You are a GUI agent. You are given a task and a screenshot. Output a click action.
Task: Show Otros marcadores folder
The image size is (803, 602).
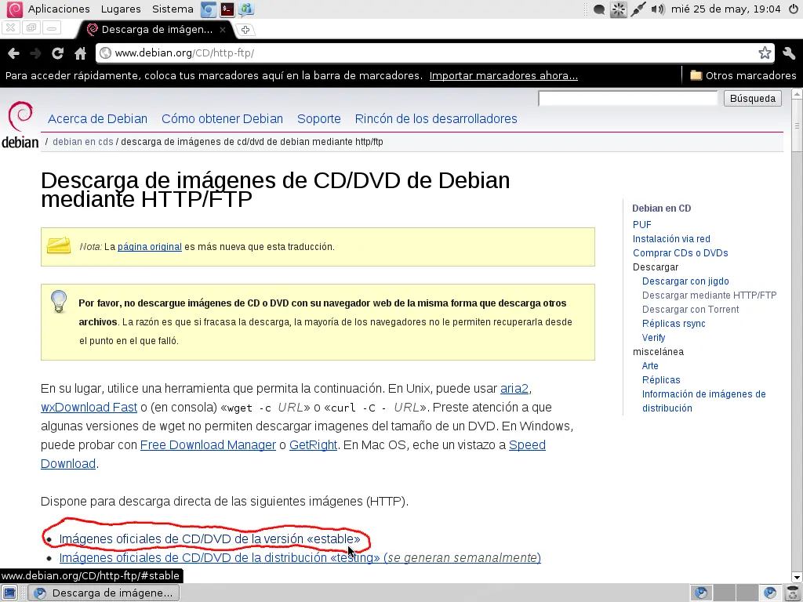pyautogui.click(x=742, y=75)
